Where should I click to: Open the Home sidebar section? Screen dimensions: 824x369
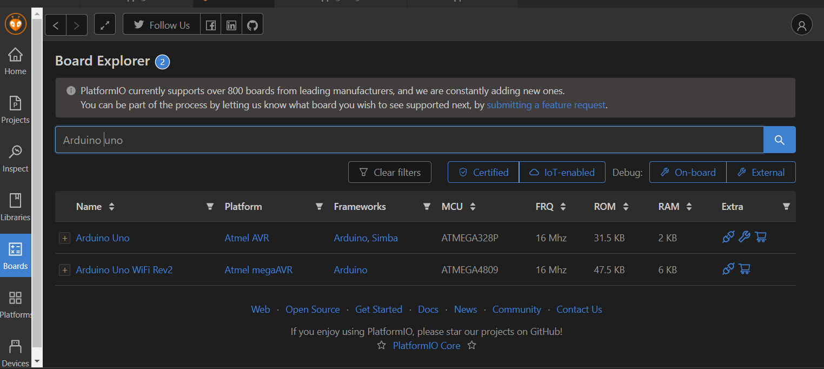coord(16,62)
